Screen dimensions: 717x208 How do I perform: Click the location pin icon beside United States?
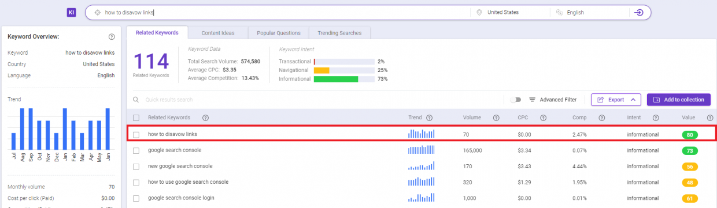(479, 12)
